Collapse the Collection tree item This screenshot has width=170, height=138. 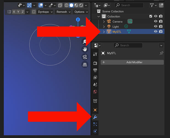pos(98,17)
